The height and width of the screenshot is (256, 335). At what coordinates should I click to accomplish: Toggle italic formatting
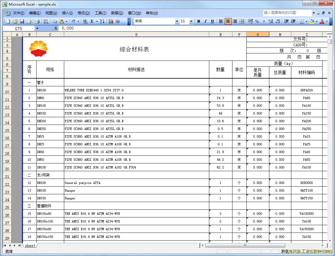(x=205, y=21)
